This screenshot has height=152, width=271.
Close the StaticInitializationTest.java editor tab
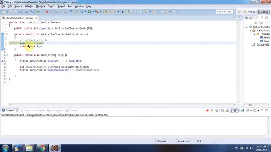36,18
